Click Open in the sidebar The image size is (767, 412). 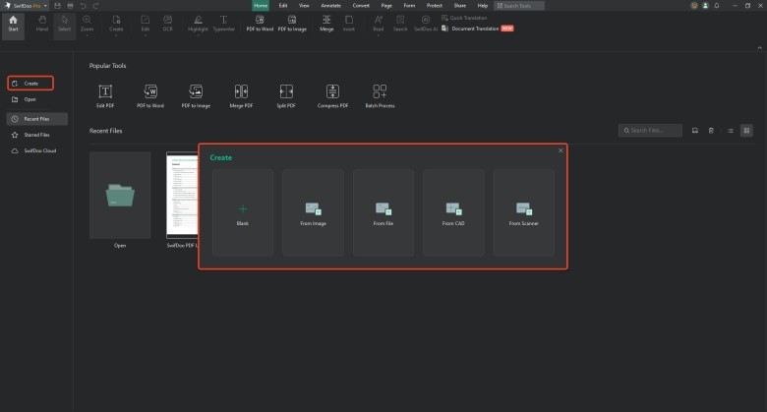pos(30,99)
